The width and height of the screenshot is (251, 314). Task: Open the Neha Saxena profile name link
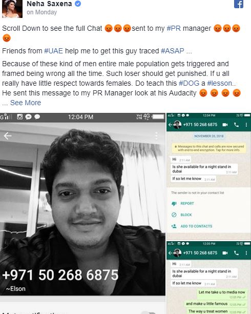[49, 4]
